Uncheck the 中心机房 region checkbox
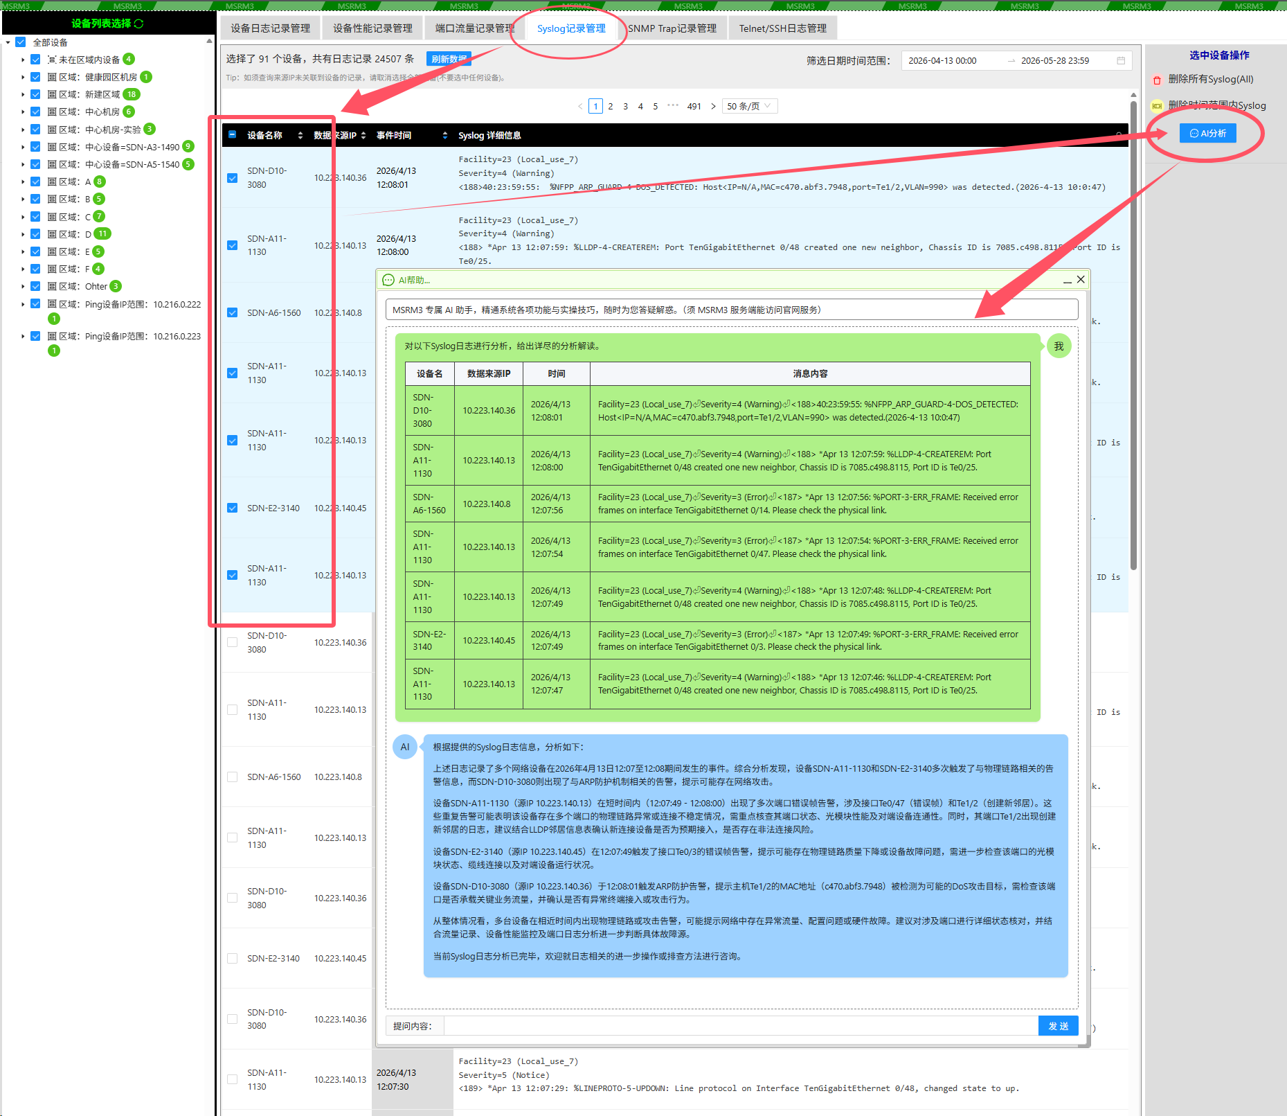 35,112
